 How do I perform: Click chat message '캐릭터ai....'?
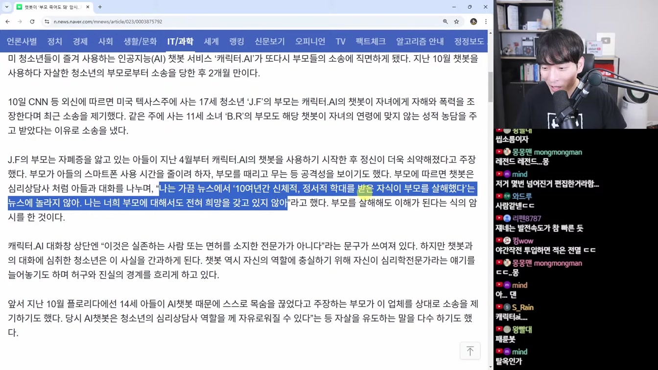pos(511,317)
